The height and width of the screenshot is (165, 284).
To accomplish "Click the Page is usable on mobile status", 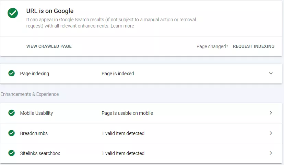I will tap(127, 113).
